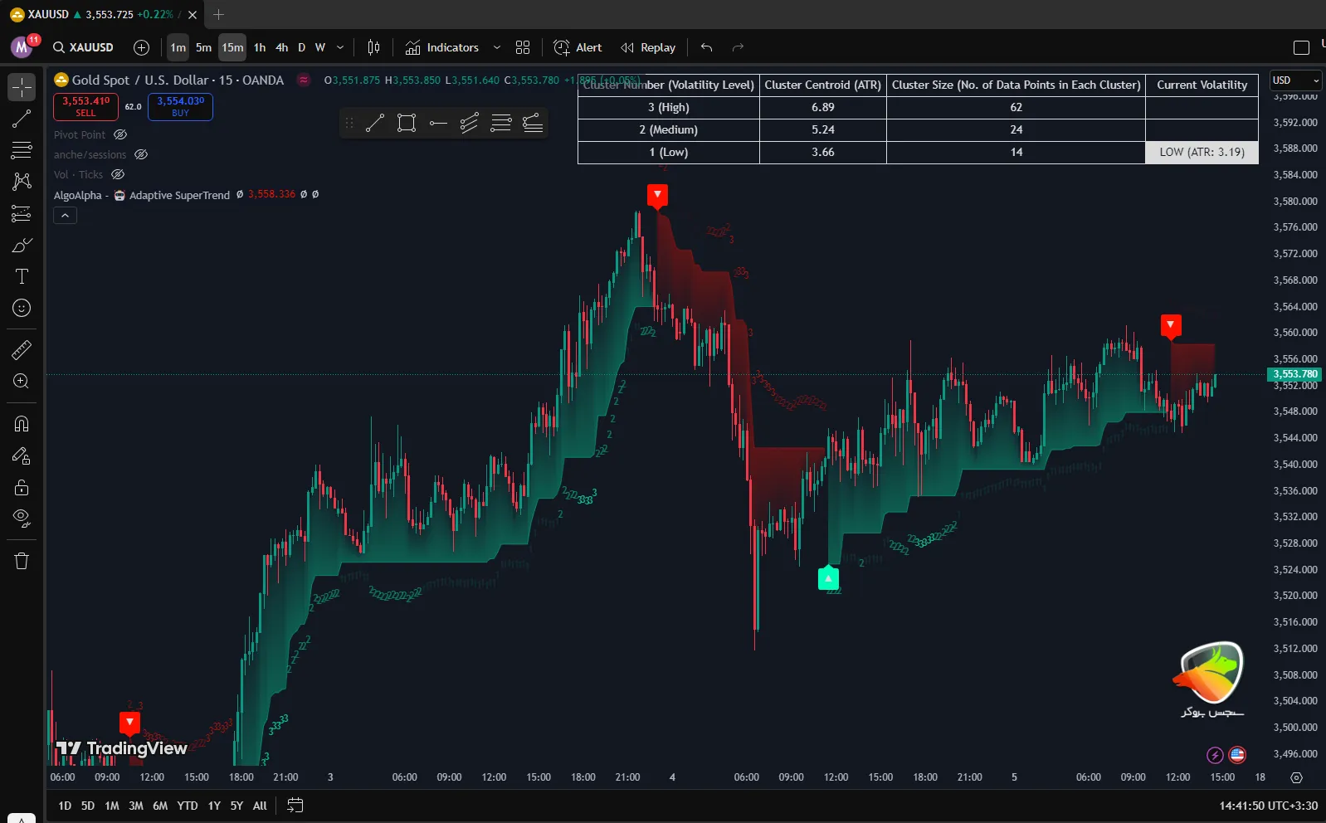Click the red SELL price button
Image resolution: width=1326 pixels, height=823 pixels.
click(x=86, y=106)
